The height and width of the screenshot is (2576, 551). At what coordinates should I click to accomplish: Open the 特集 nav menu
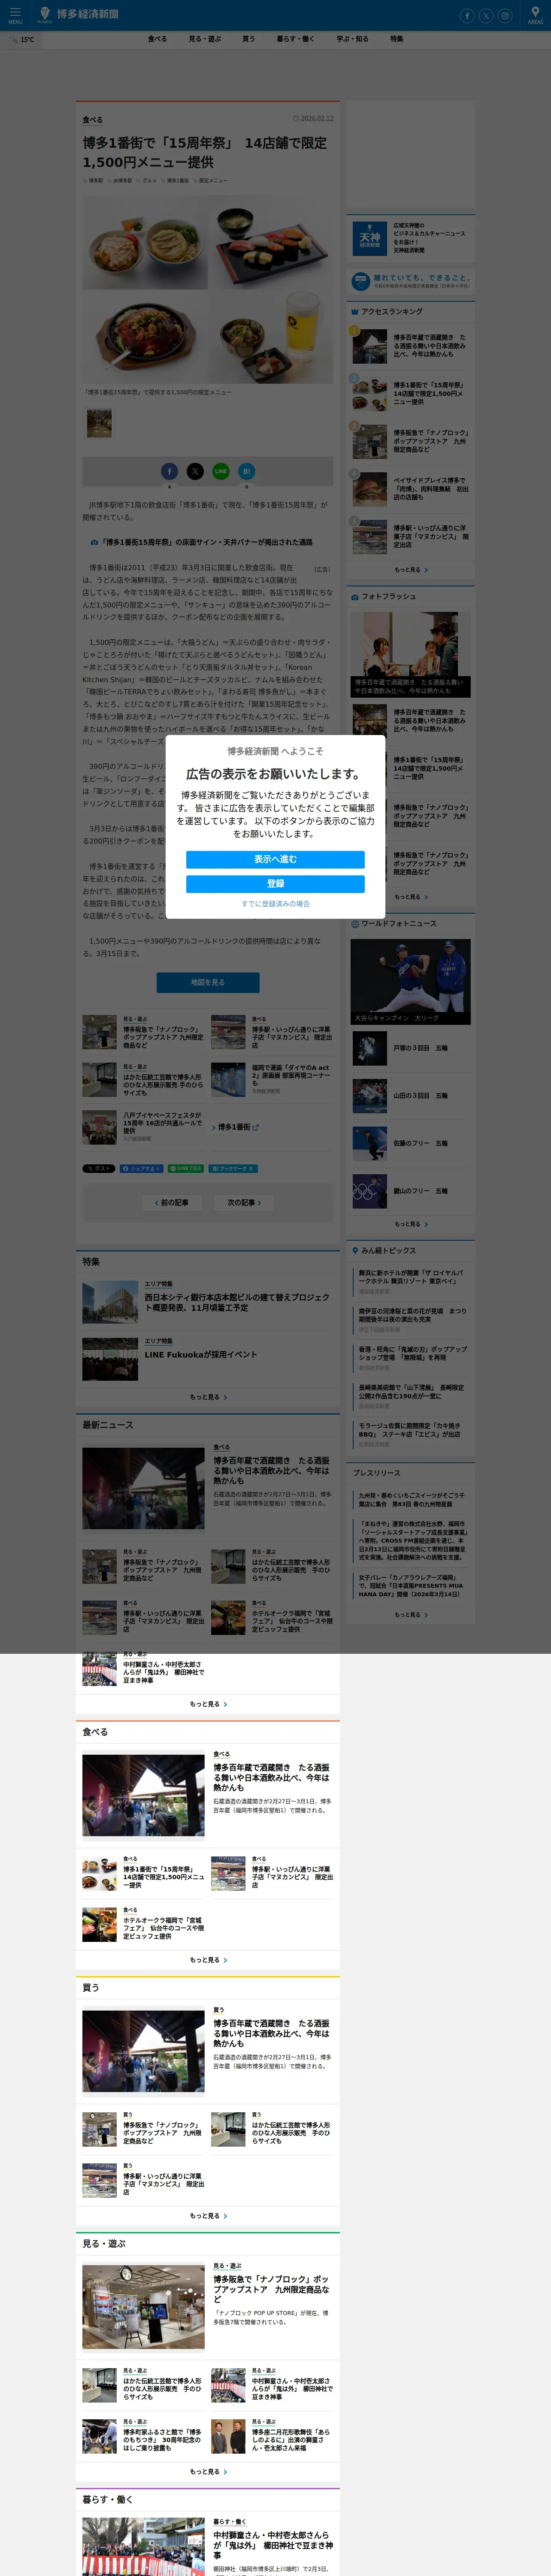(397, 39)
